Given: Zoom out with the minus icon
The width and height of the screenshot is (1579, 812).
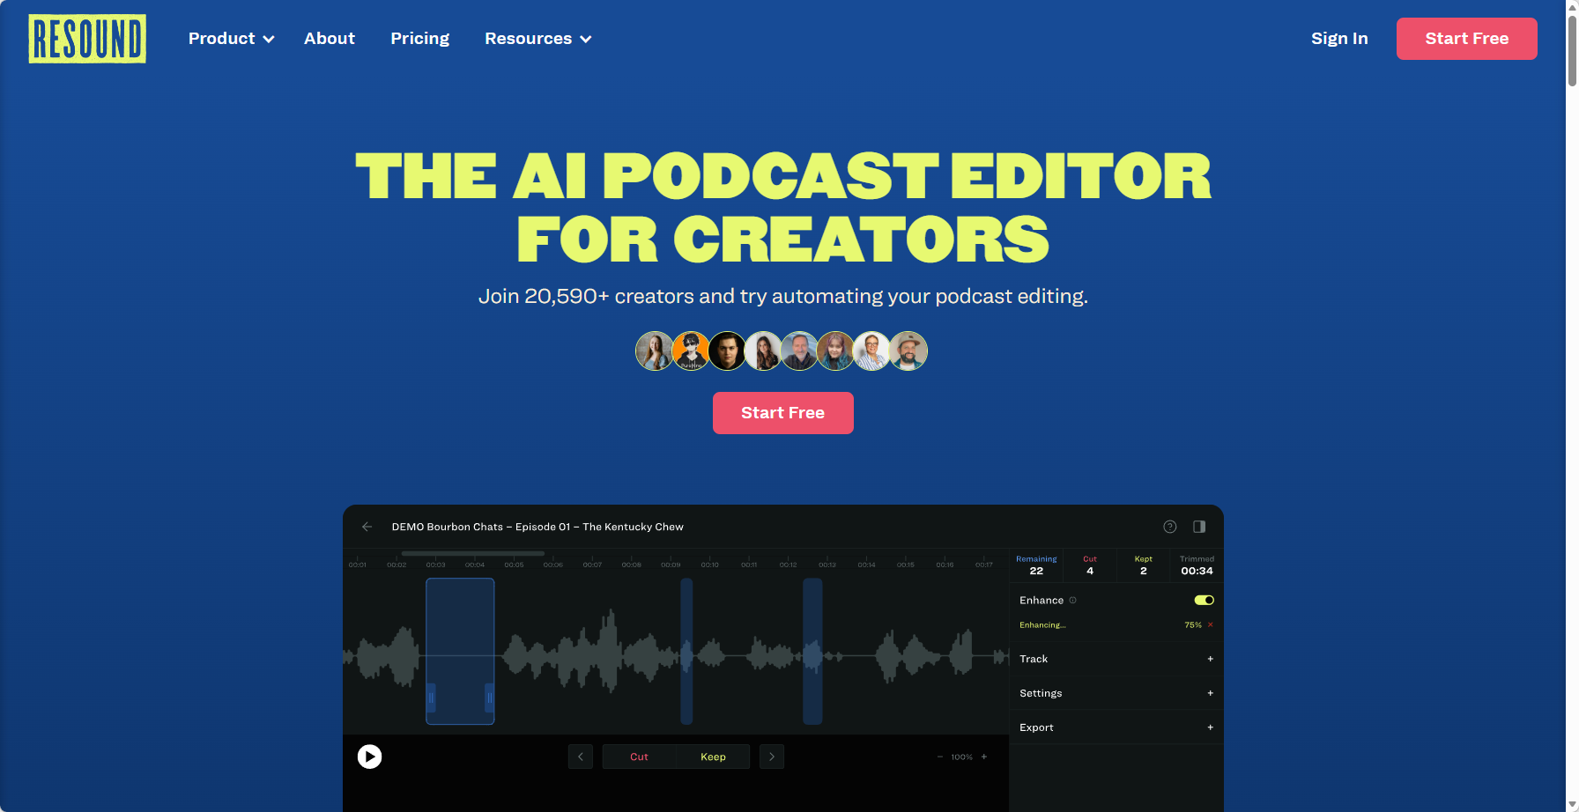Looking at the screenshot, I should click(x=940, y=757).
